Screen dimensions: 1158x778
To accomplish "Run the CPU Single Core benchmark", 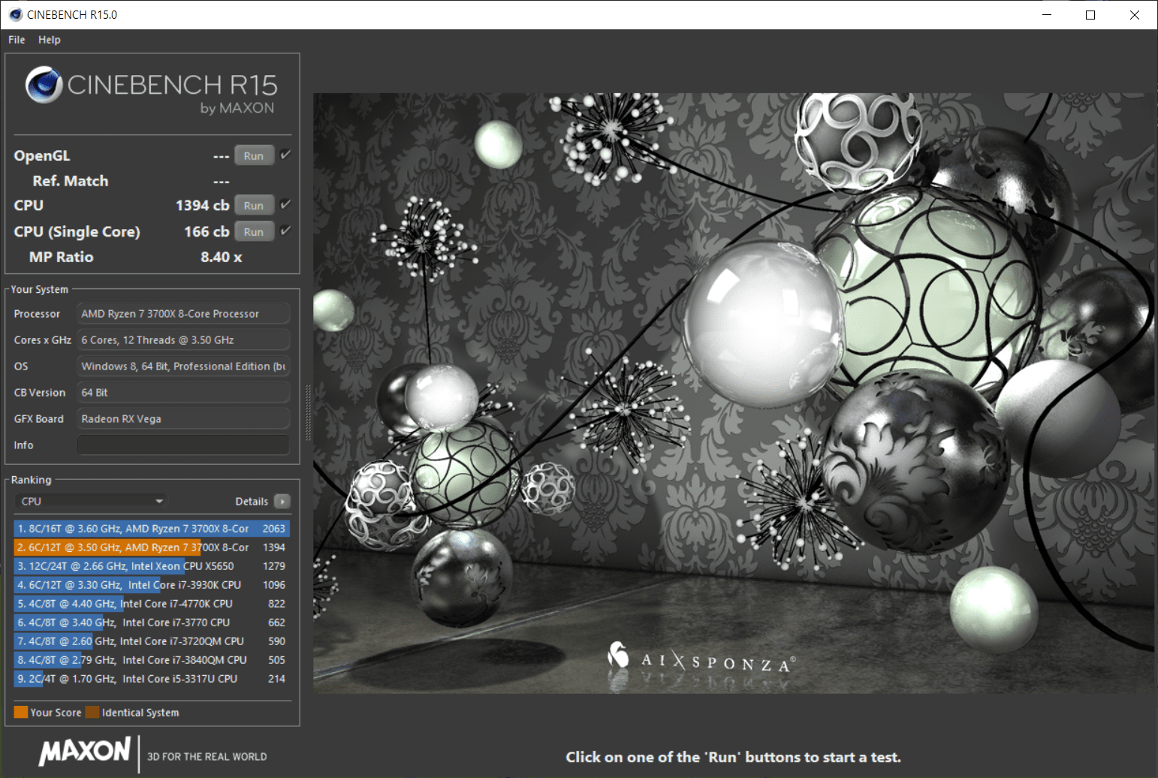I will 254,231.
